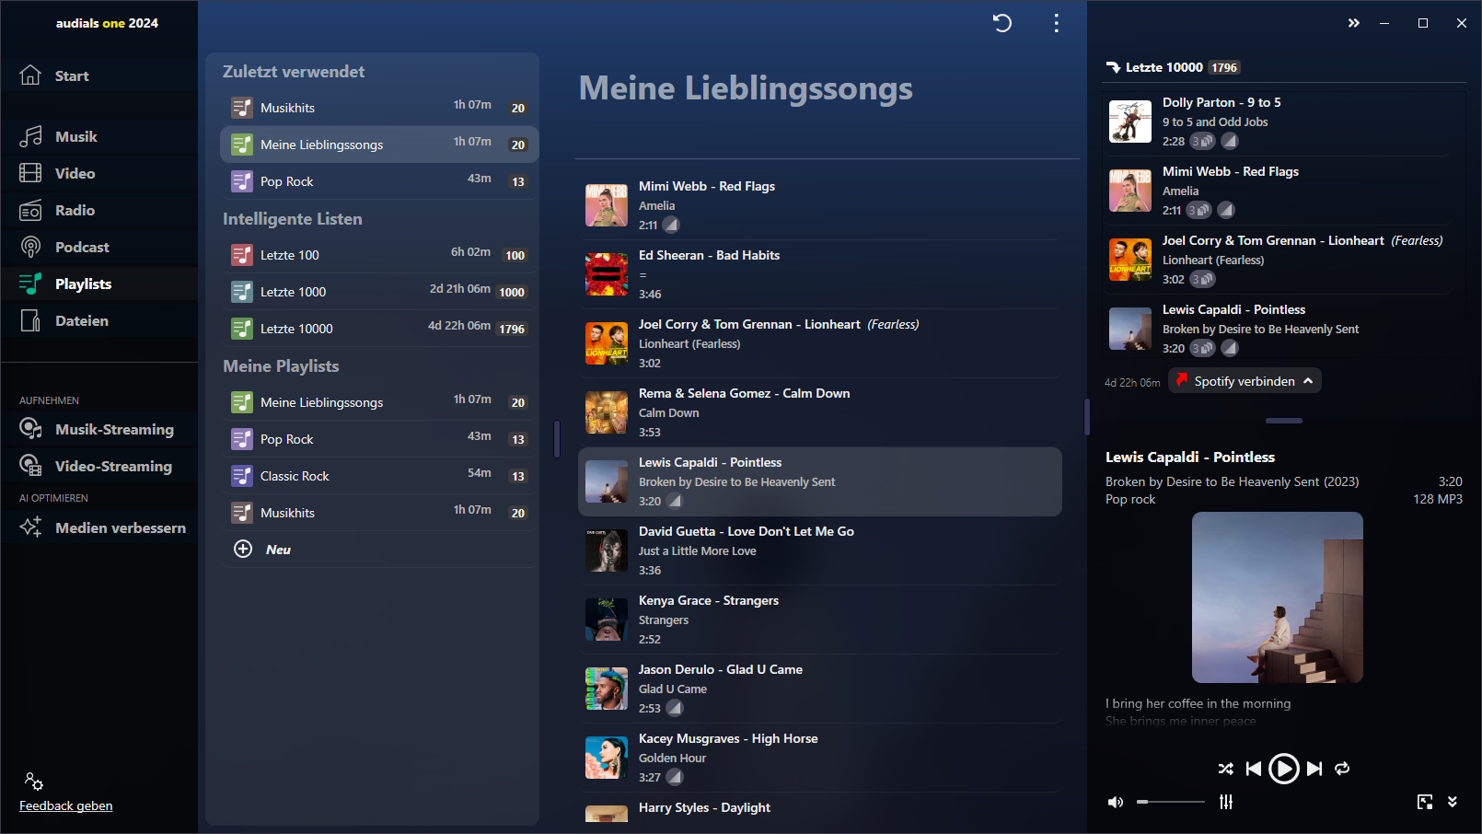Skip to the previous track
The height and width of the screenshot is (834, 1482).
click(x=1253, y=769)
